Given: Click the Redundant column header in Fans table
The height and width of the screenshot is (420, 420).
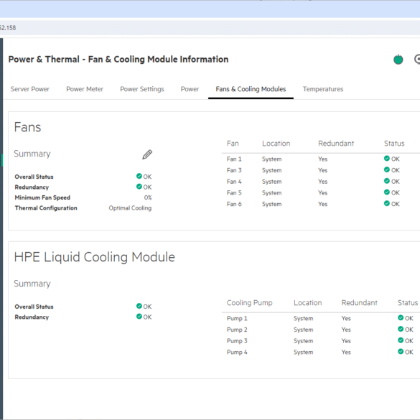Looking at the screenshot, I should coord(336,144).
